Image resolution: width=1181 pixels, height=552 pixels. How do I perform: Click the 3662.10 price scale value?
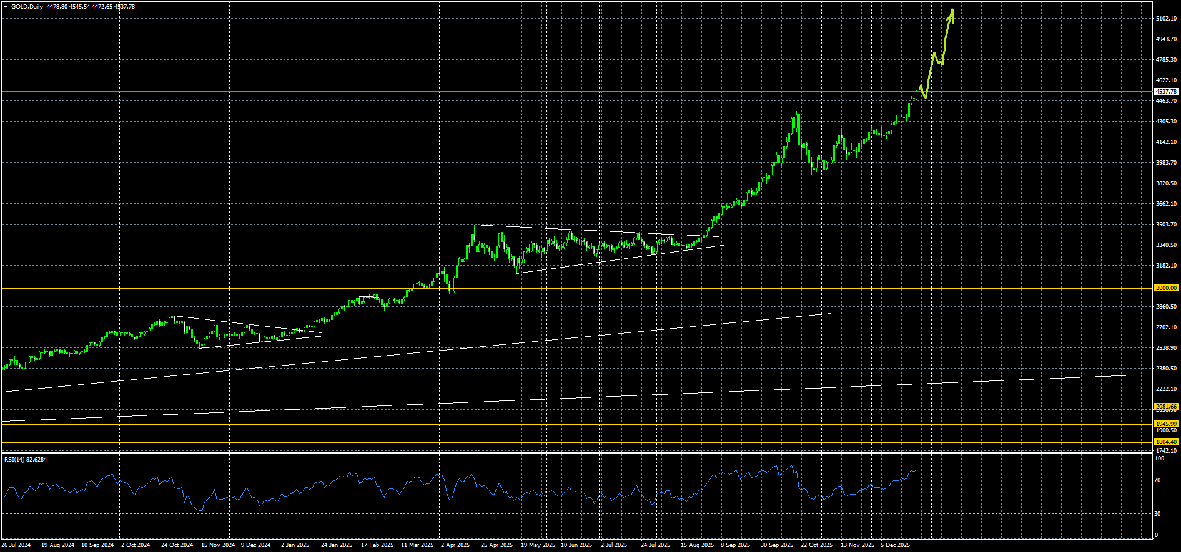click(1166, 204)
